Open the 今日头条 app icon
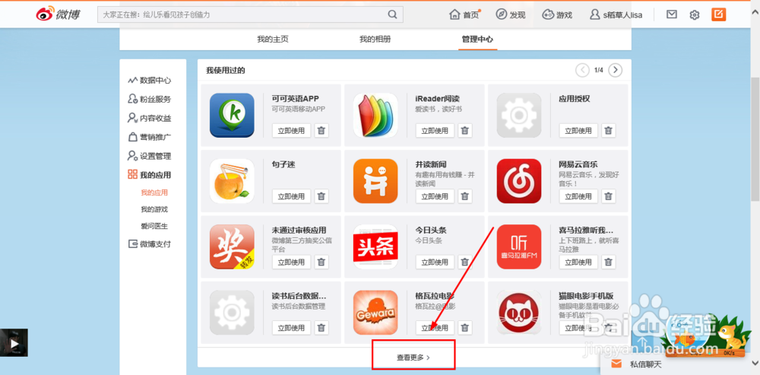760x375 pixels. coord(375,246)
